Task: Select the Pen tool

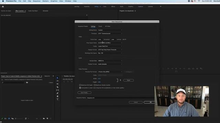Action: (57, 93)
